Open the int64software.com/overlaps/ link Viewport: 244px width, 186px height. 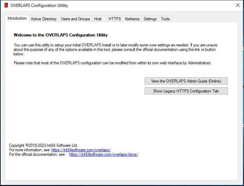[x=81, y=150]
